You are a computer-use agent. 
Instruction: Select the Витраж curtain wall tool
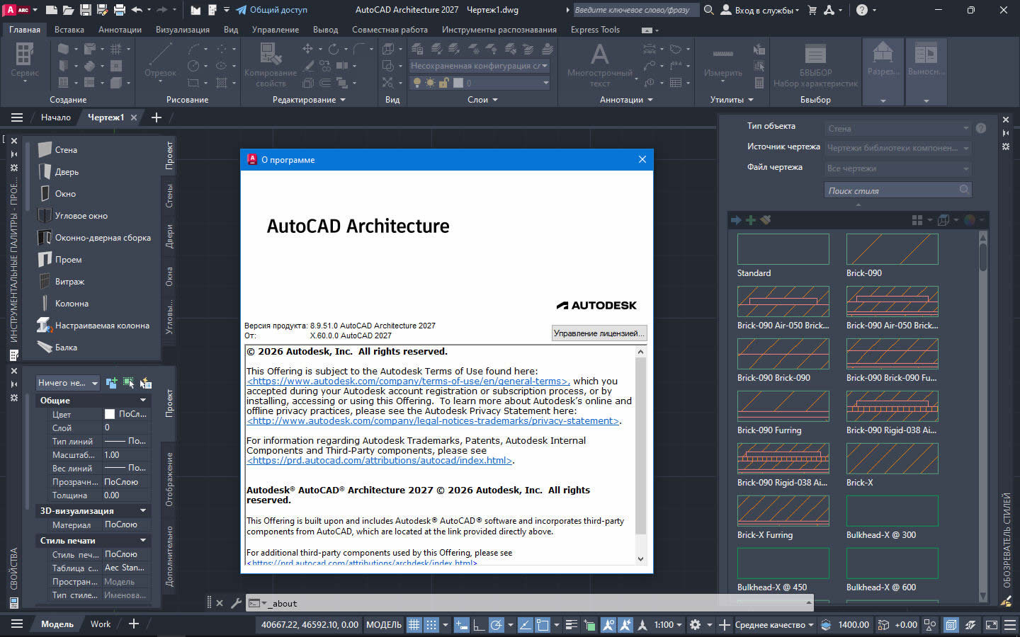point(69,282)
